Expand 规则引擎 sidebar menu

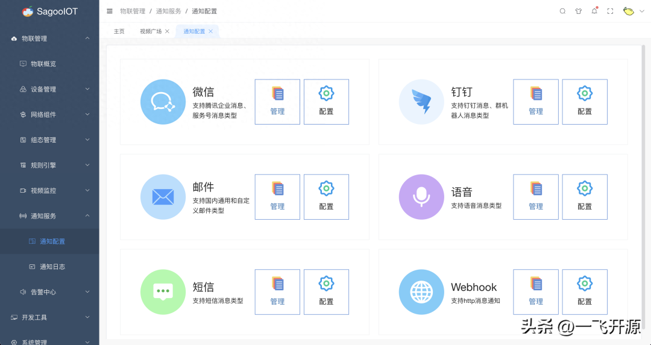(49, 165)
